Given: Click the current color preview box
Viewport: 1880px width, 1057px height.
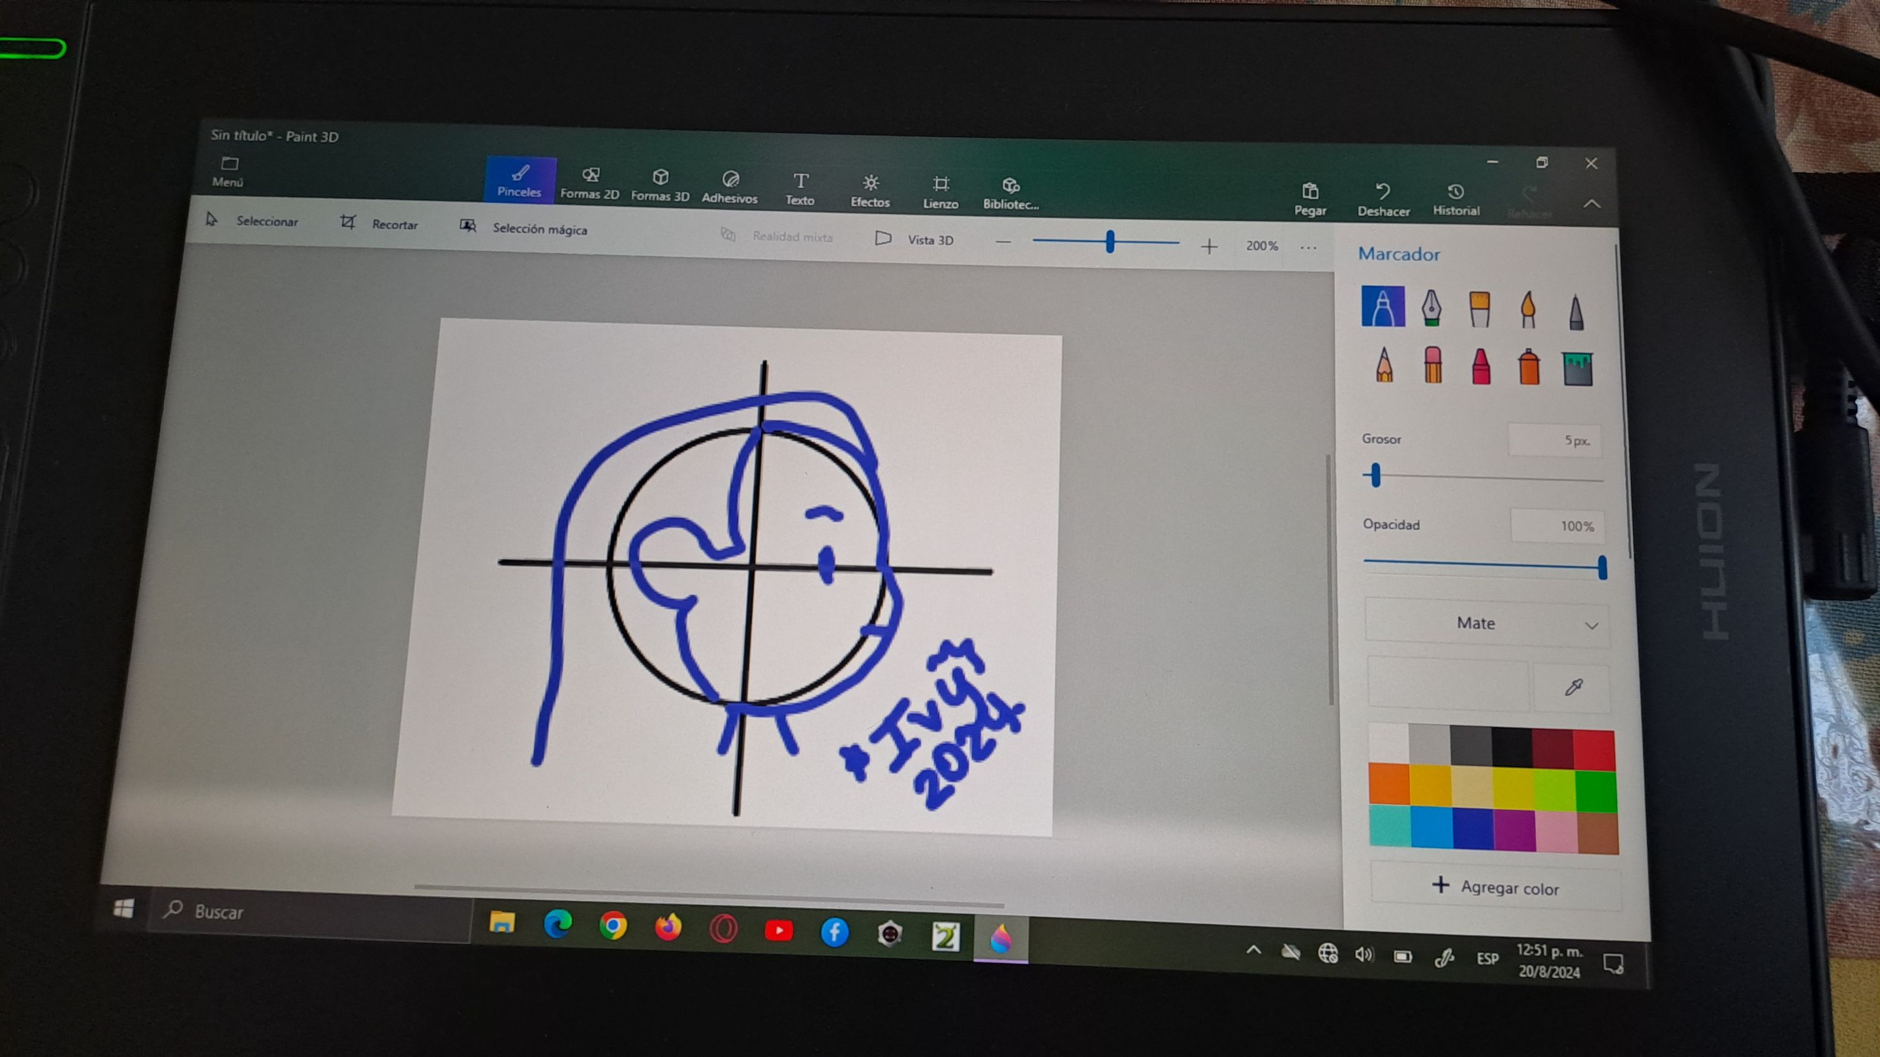Looking at the screenshot, I should (x=1448, y=684).
